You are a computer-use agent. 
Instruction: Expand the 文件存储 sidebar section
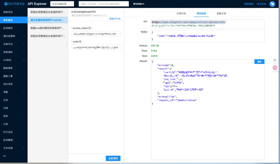click(x=14, y=148)
